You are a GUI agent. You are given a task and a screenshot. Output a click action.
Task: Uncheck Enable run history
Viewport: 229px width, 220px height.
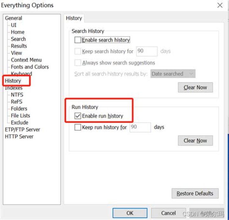78,116
